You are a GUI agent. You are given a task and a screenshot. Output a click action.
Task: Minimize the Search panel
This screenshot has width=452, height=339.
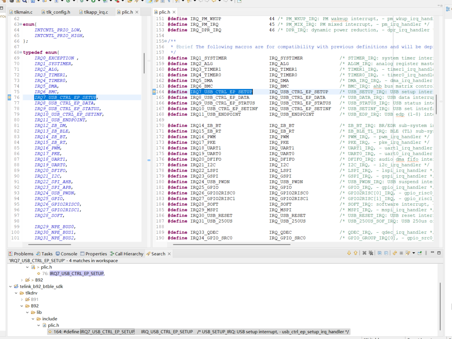[433, 253]
